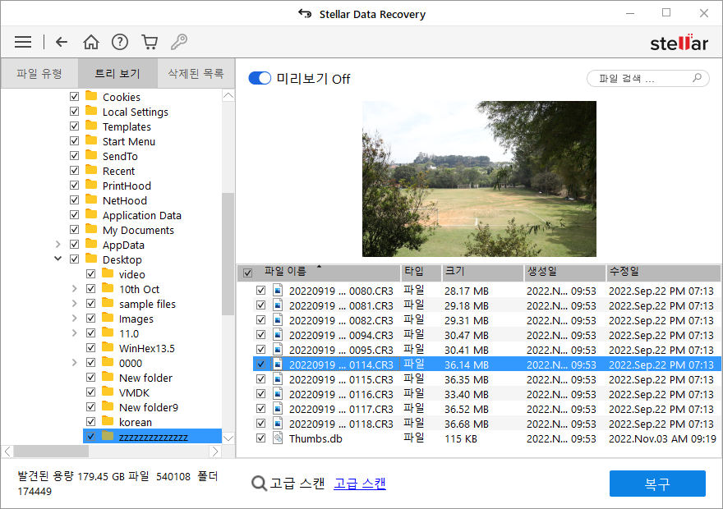Toggle the select-all checkbox in file header
723x509 pixels.
pos(247,273)
